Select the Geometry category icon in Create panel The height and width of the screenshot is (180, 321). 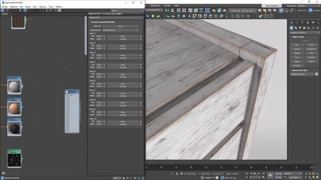[x=291, y=28]
